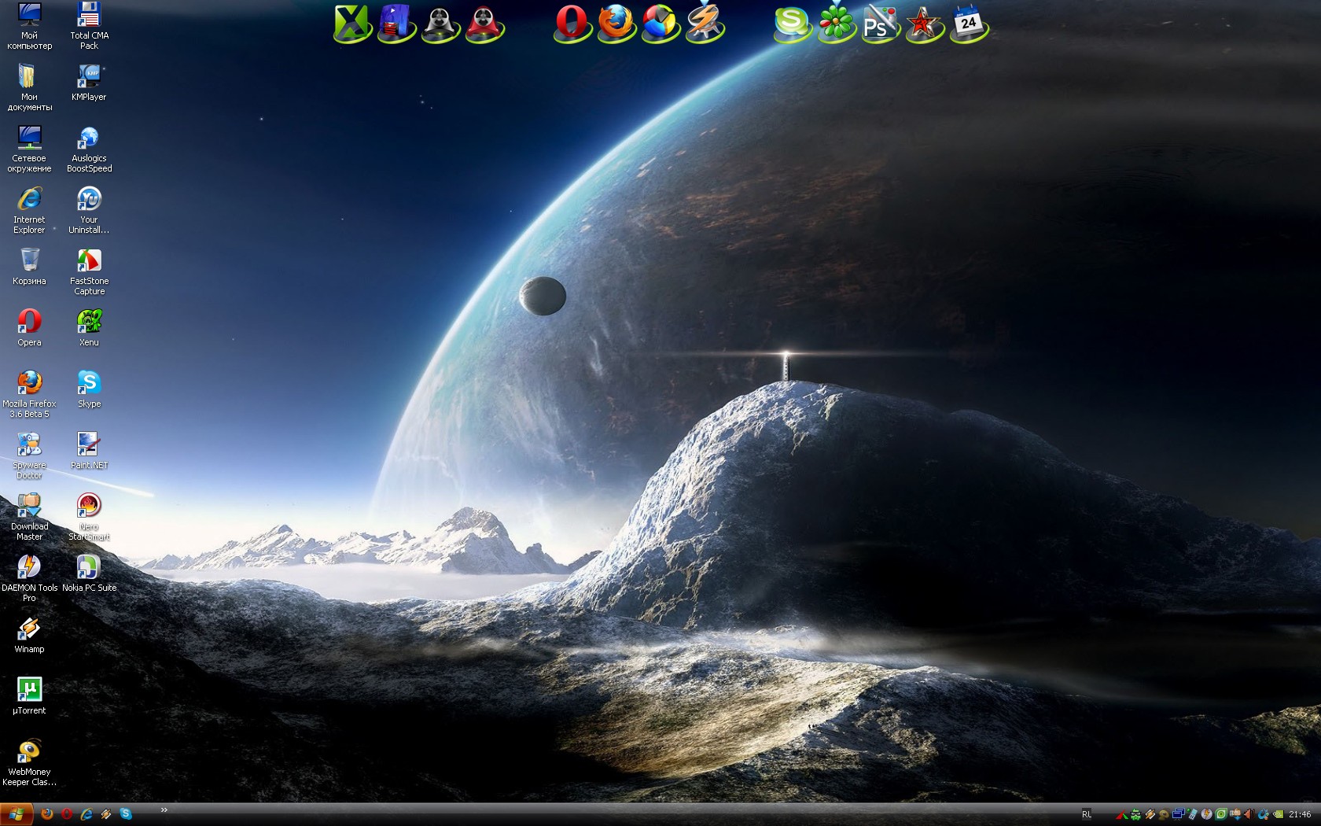Launch Firefox from the top dock
Viewport: 1321px width, 826px height.
615,22
